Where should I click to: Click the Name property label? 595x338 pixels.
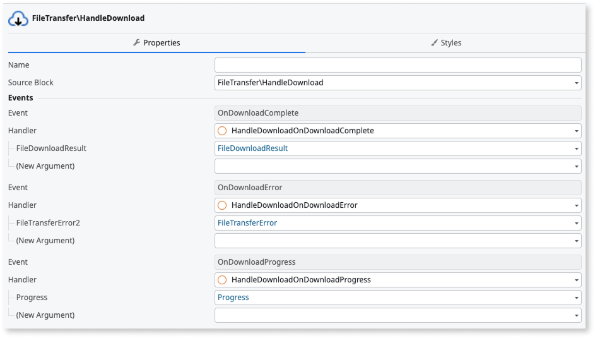pos(18,65)
